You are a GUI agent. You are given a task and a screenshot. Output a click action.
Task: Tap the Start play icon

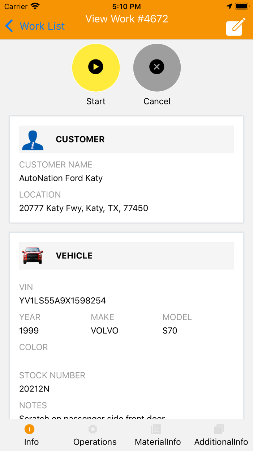[96, 67]
